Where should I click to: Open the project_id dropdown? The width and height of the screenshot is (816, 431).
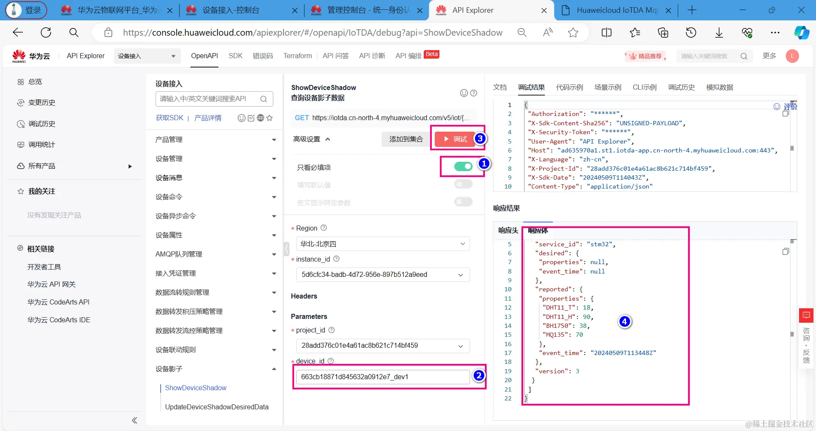[383, 346]
